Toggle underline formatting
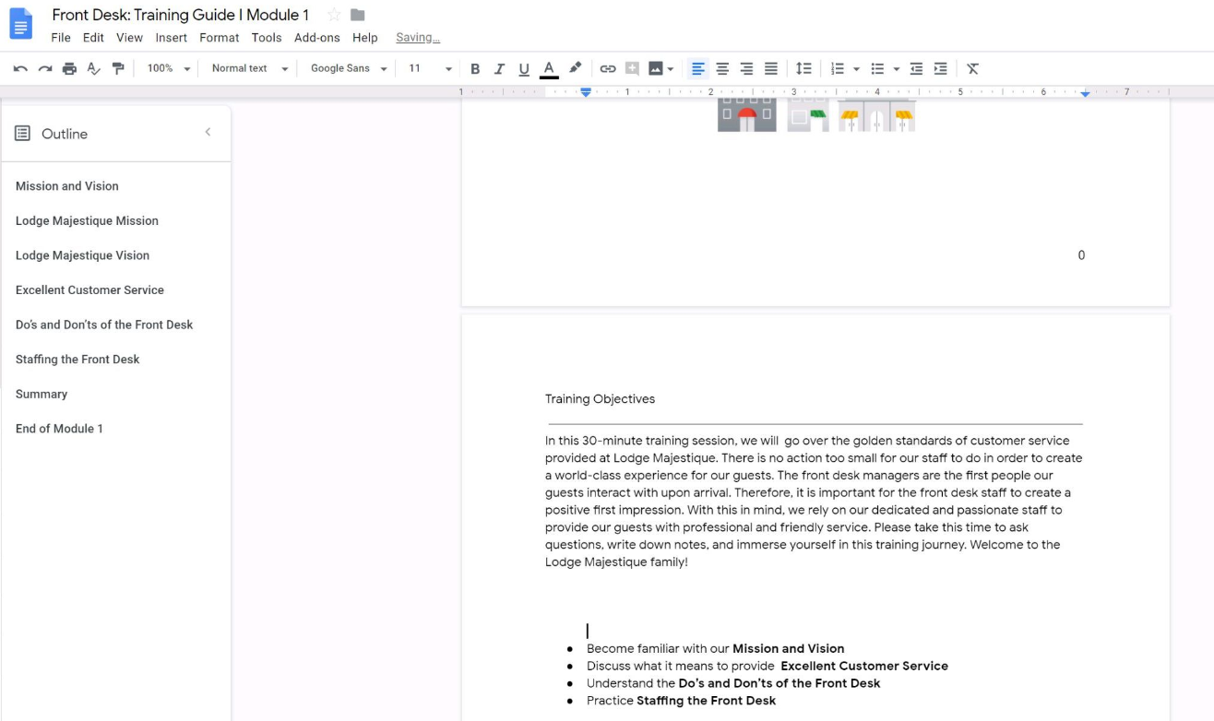This screenshot has width=1214, height=721. pos(524,68)
